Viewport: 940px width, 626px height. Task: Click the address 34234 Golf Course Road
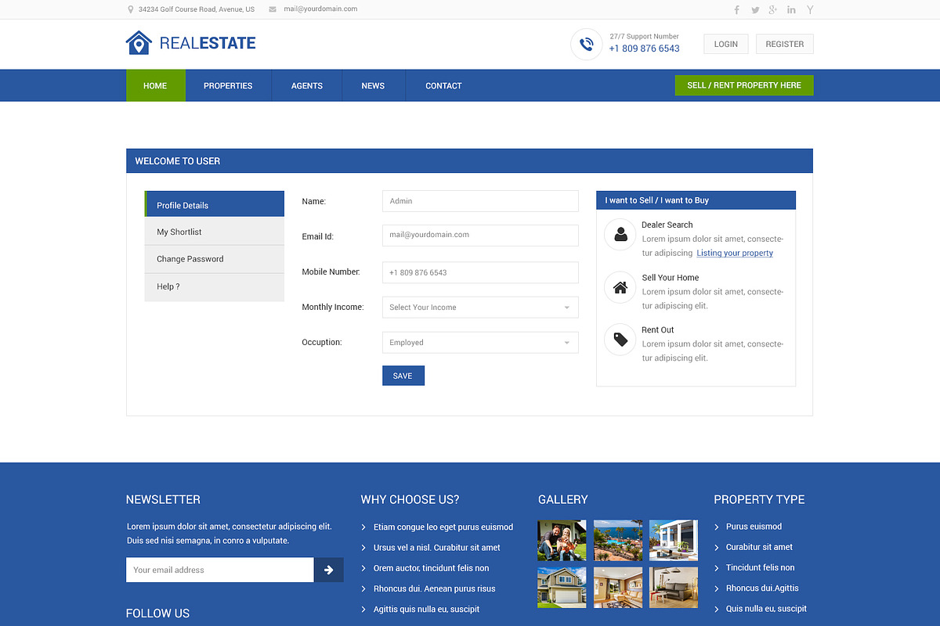pos(197,9)
